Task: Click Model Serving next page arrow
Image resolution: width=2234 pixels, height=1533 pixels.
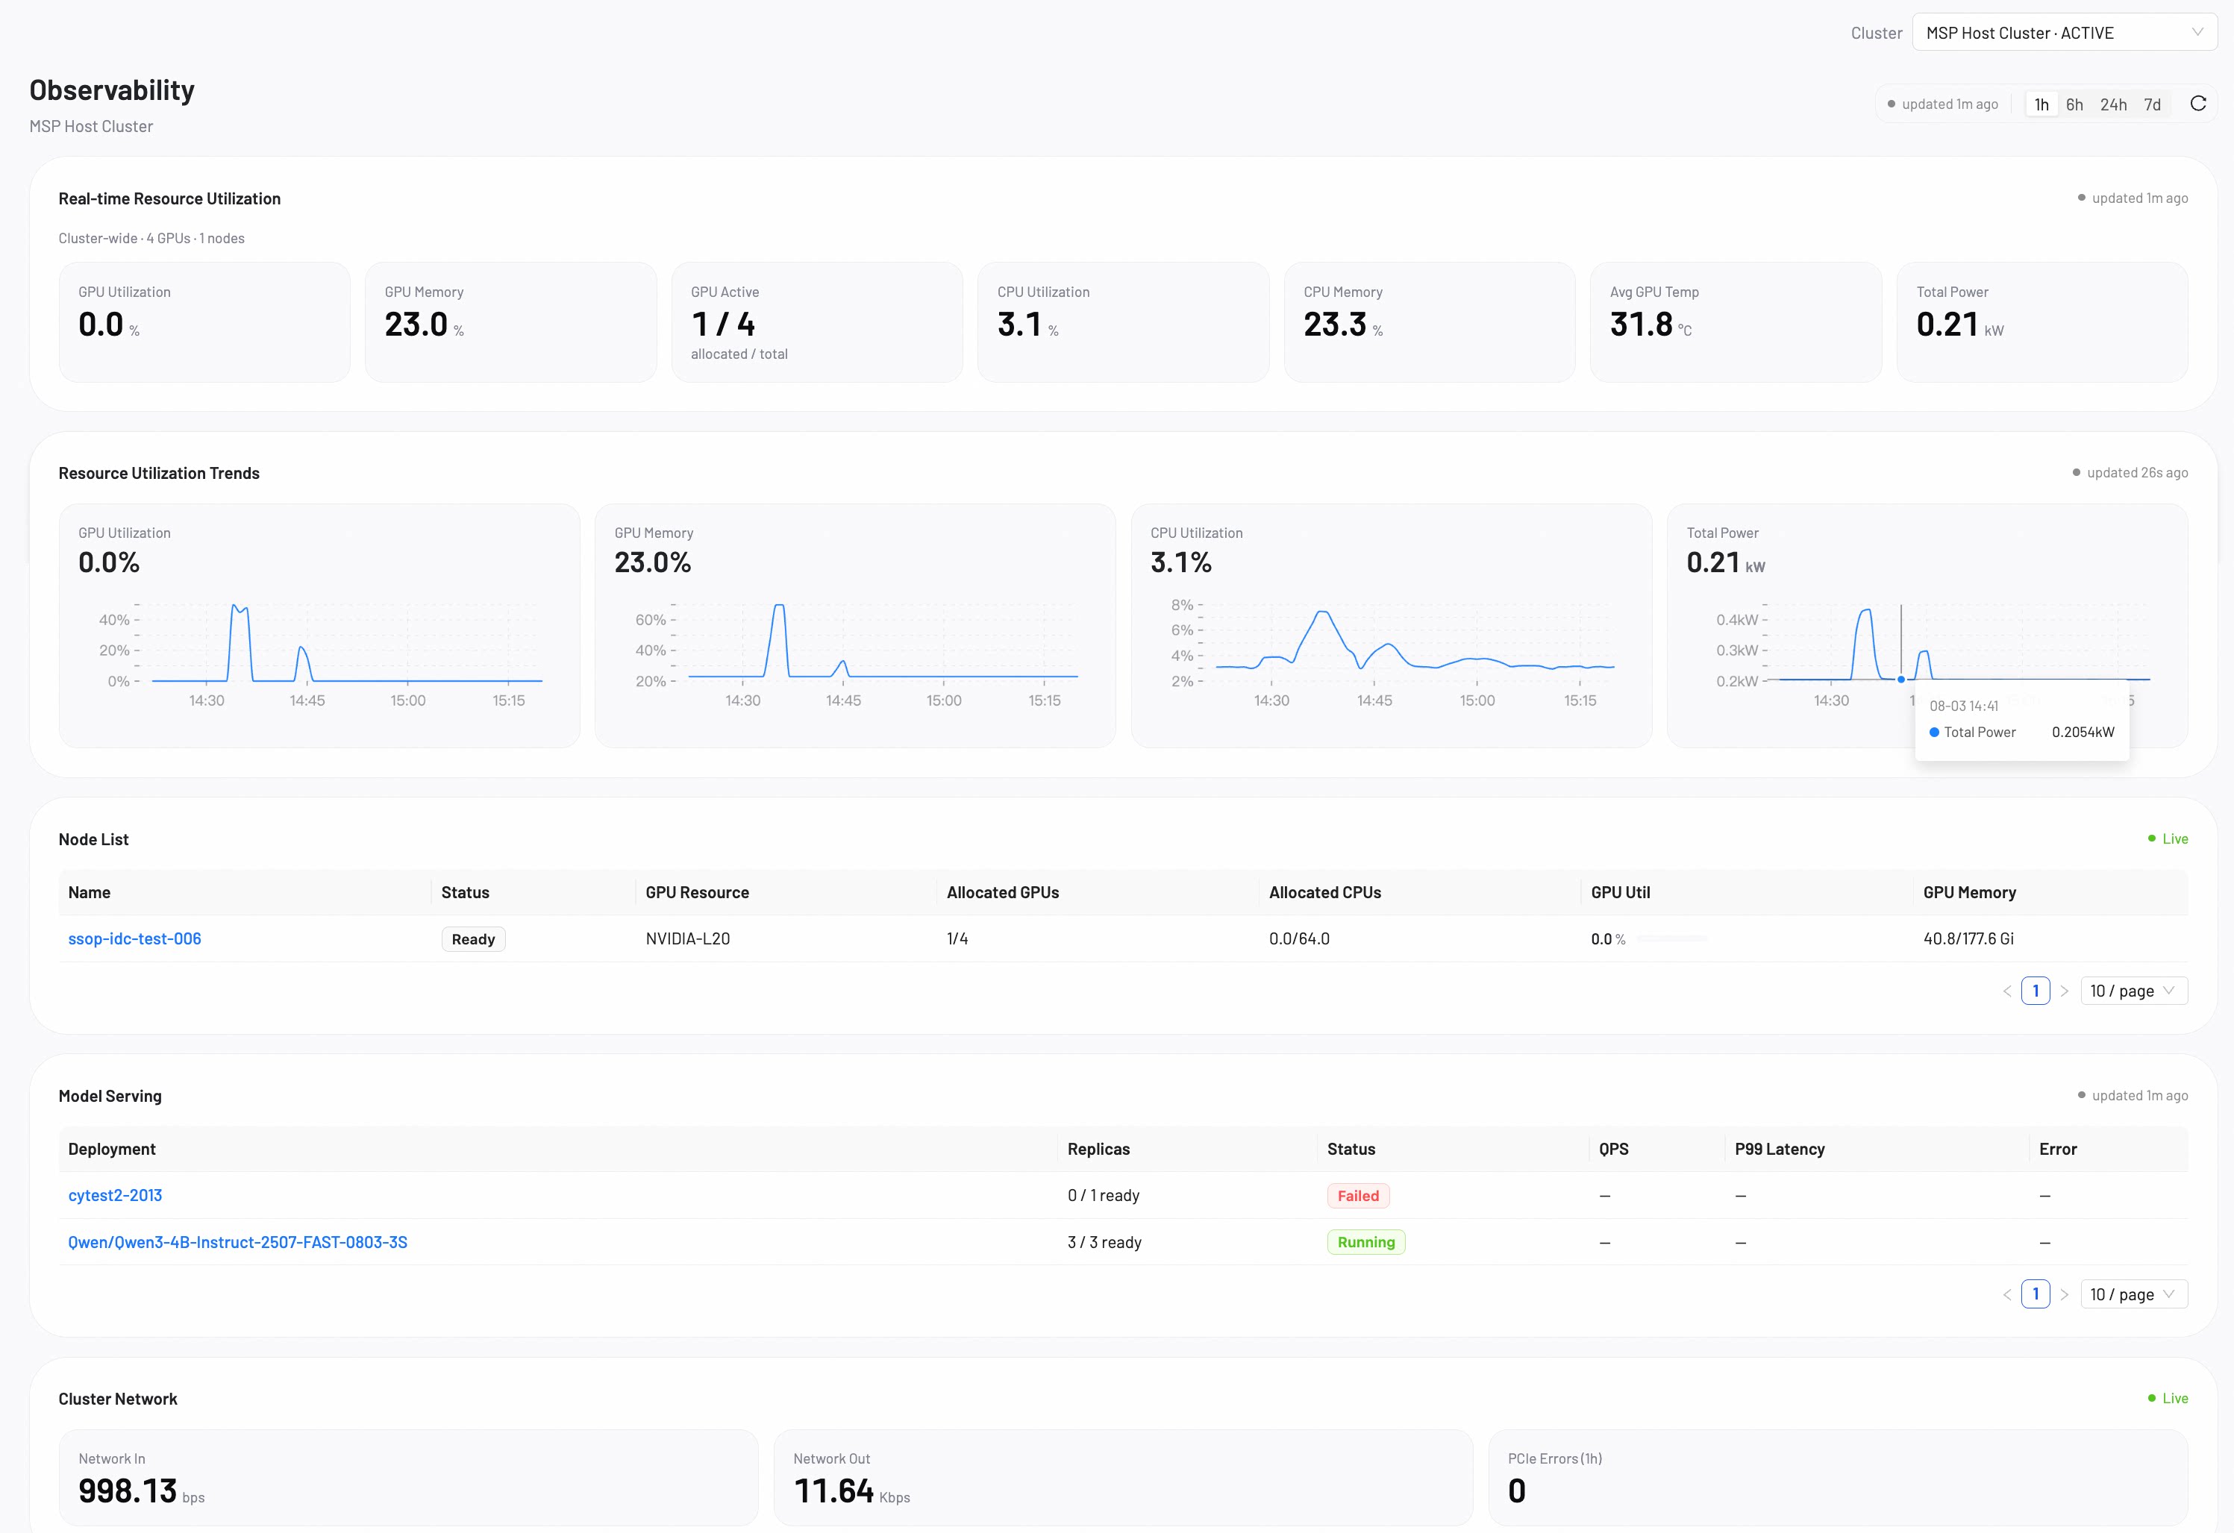Action: click(x=2064, y=1294)
